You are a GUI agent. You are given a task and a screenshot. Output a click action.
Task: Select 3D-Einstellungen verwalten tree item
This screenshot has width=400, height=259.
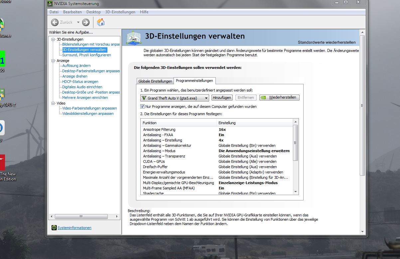[x=84, y=50]
